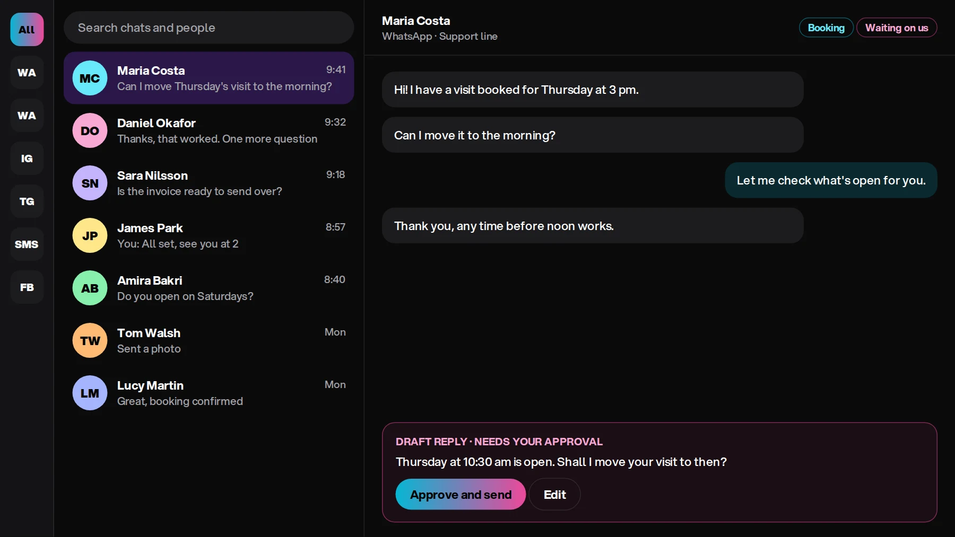Open Amira Bakri's Saturdays question chat
This screenshot has width=955, height=537.
[x=209, y=288]
